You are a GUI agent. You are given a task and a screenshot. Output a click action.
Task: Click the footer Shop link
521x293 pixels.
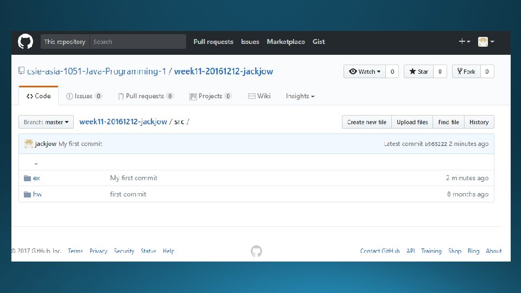click(x=455, y=251)
